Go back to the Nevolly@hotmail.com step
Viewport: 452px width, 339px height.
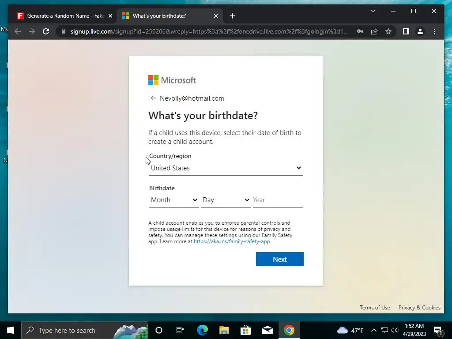coord(153,98)
